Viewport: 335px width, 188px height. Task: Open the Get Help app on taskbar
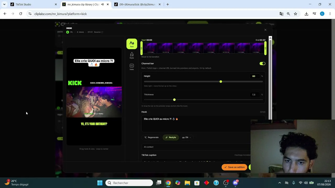coord(216,183)
